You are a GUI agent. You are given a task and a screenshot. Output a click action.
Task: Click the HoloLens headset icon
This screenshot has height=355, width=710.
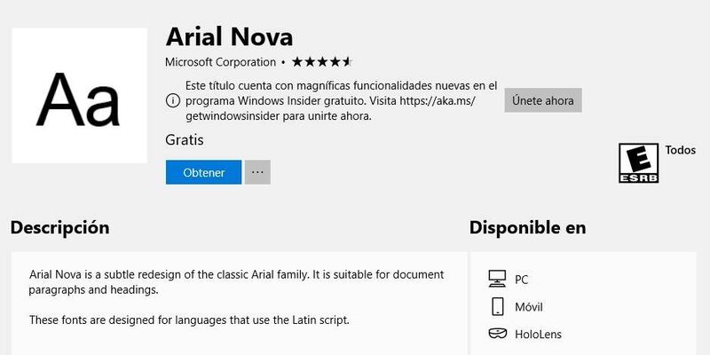[497, 335]
